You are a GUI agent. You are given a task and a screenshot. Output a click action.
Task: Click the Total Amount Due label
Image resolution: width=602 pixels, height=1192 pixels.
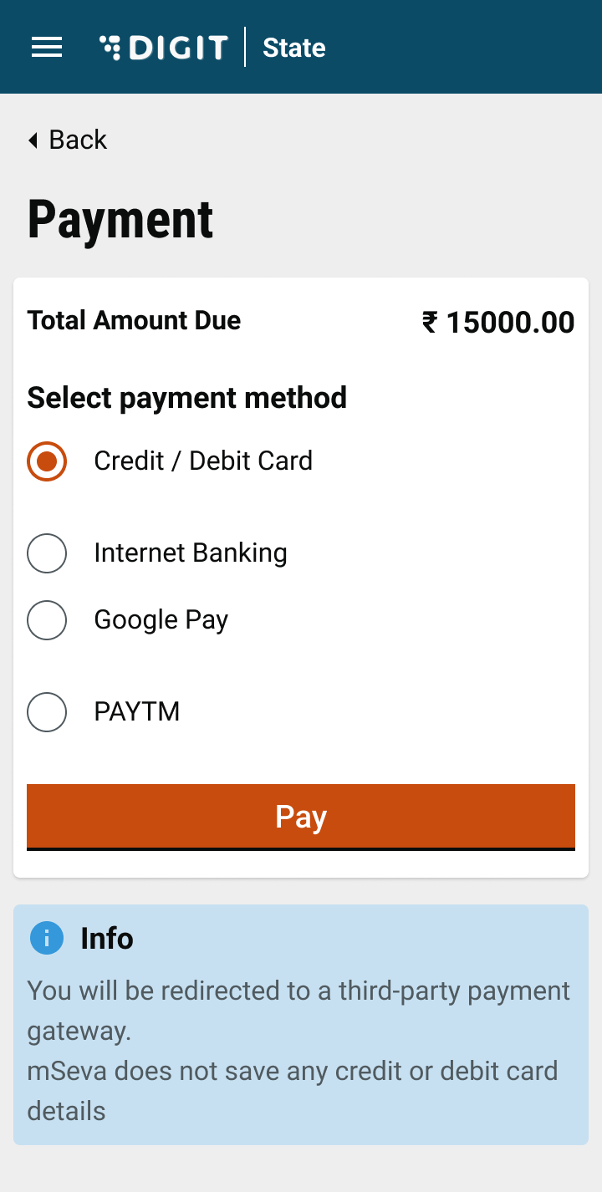tap(134, 320)
